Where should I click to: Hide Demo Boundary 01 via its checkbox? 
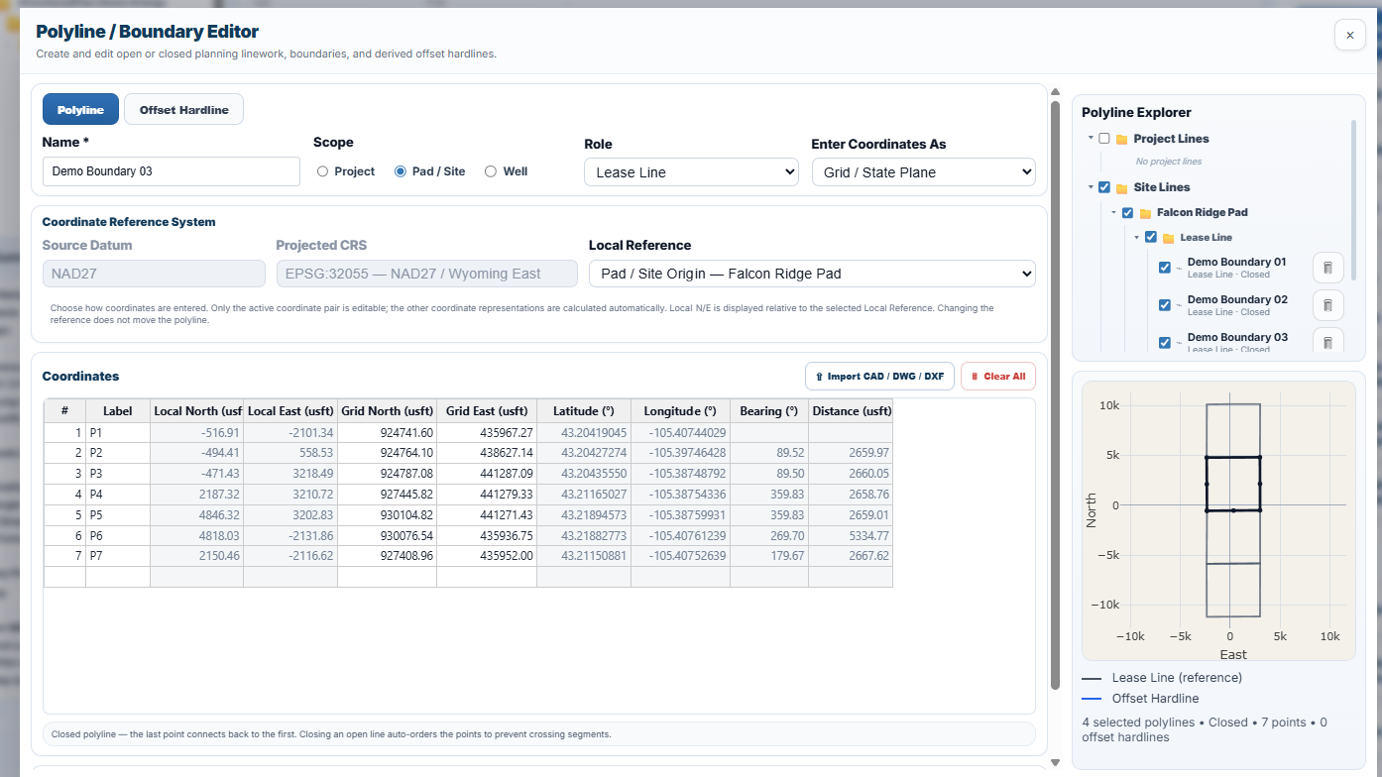(x=1165, y=268)
